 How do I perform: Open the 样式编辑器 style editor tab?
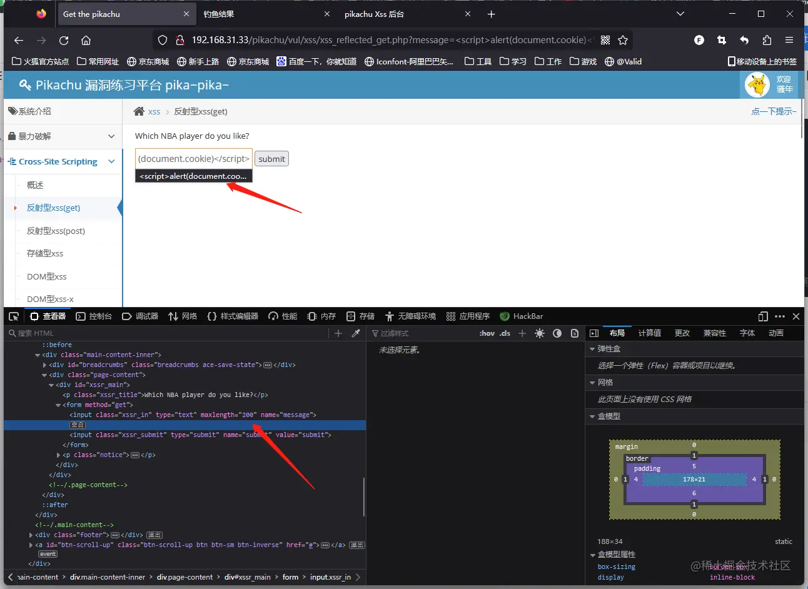coord(233,316)
